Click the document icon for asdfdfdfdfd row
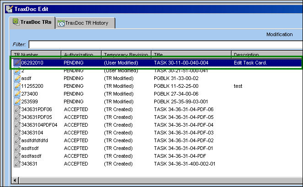The image size is (303, 187). tap(17, 140)
